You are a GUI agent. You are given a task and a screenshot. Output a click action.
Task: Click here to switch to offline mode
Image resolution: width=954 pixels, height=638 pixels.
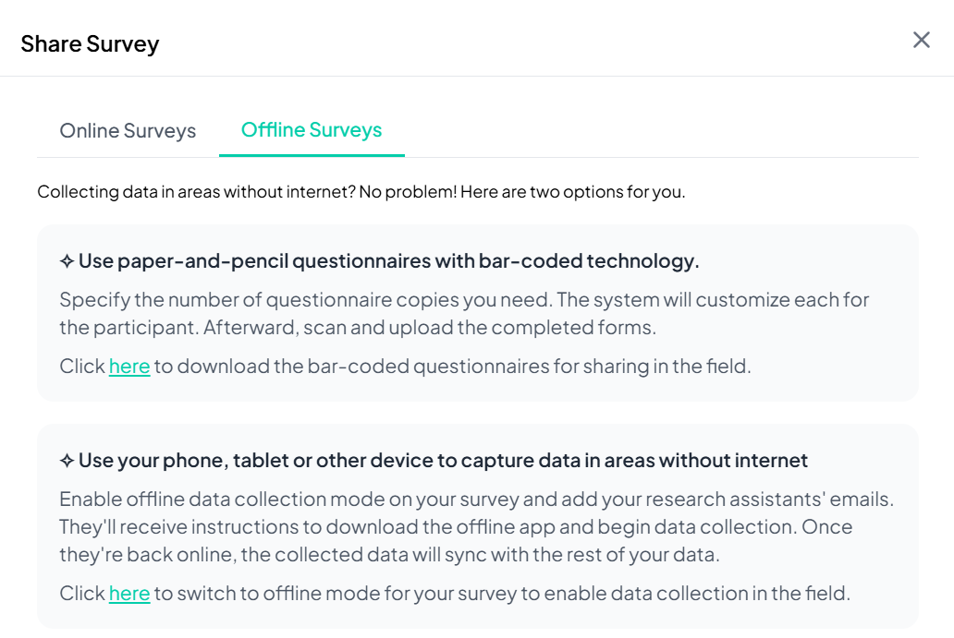coord(129,594)
